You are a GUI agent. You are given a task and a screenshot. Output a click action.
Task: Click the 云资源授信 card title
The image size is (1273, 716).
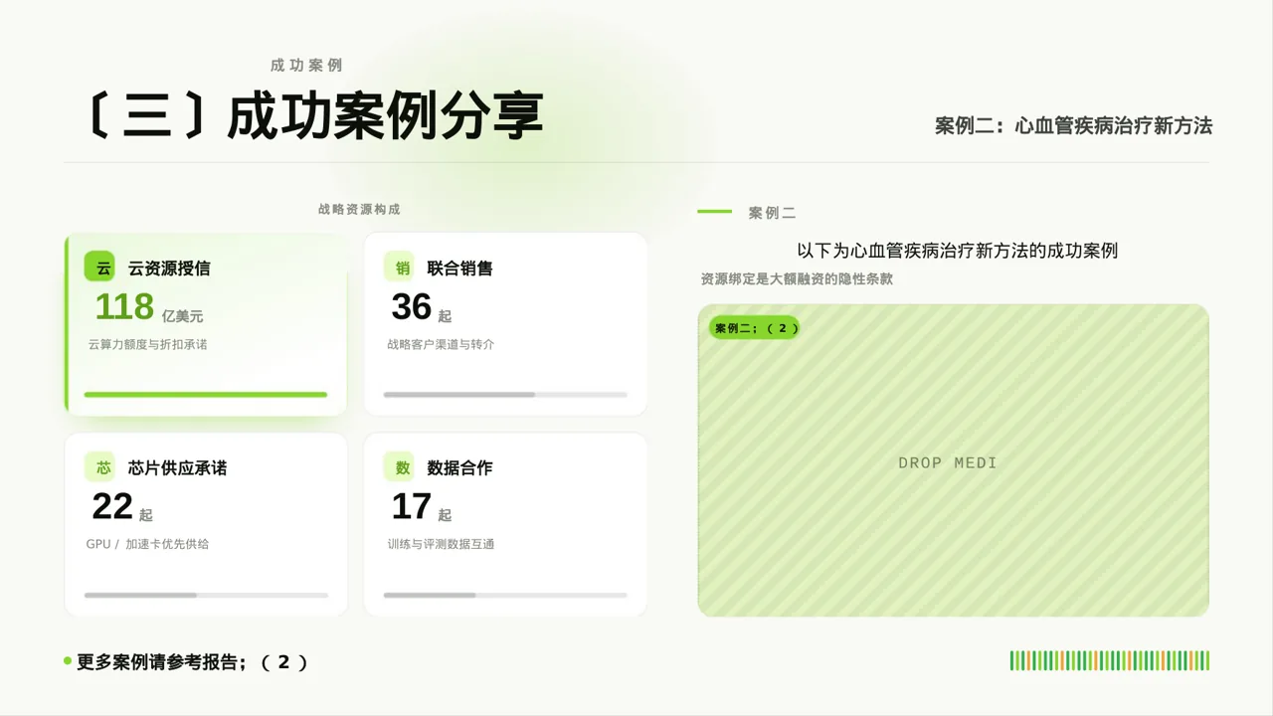(169, 268)
